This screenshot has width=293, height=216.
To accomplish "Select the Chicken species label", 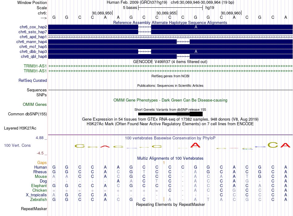I will pos(39,190).
